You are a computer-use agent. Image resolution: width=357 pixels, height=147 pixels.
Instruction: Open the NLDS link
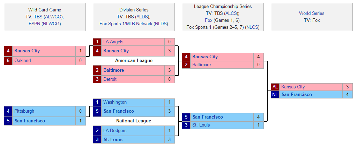[x=161, y=24]
